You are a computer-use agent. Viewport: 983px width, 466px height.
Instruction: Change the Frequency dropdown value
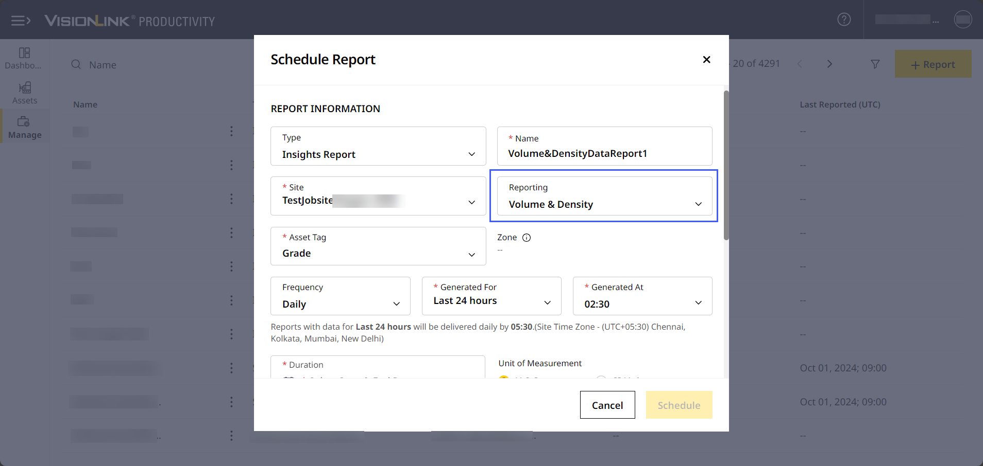pos(340,296)
